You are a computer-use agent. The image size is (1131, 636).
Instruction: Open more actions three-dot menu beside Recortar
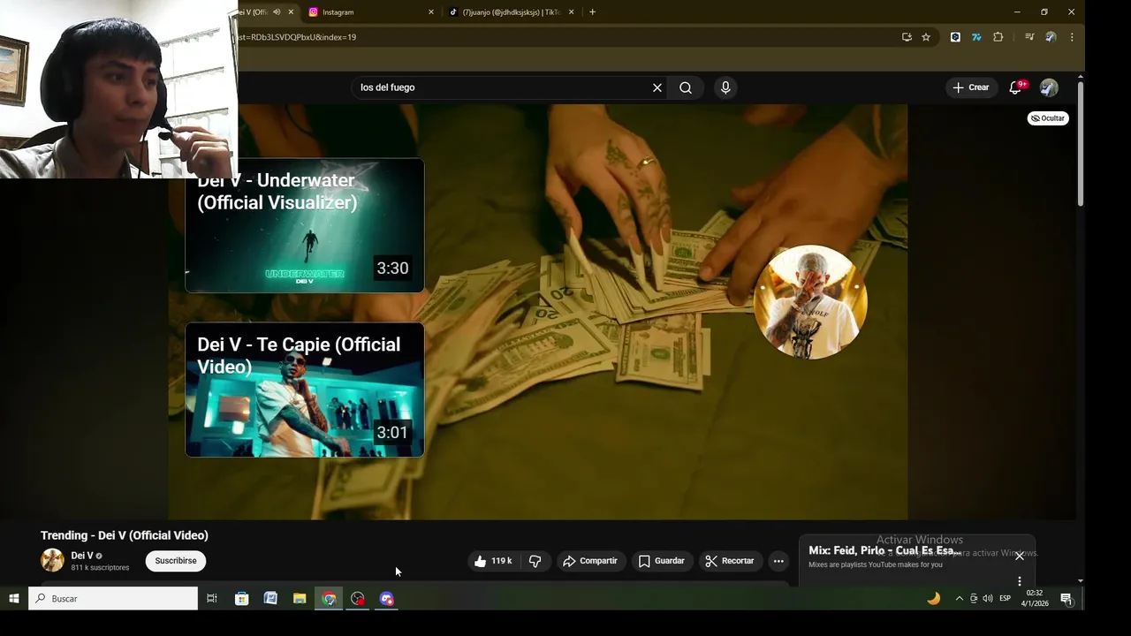click(x=778, y=561)
